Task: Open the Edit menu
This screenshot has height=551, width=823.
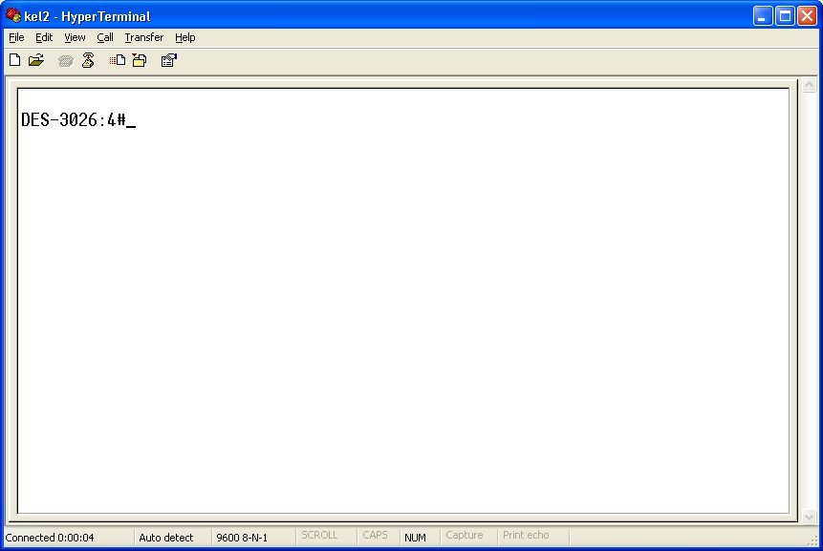Action: click(x=44, y=37)
